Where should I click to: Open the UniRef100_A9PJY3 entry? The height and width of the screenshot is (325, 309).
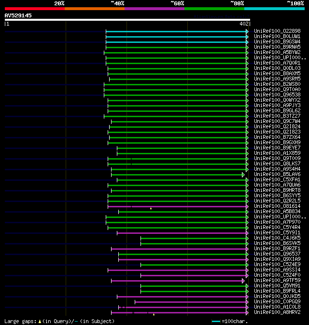pyautogui.click(x=277, y=105)
